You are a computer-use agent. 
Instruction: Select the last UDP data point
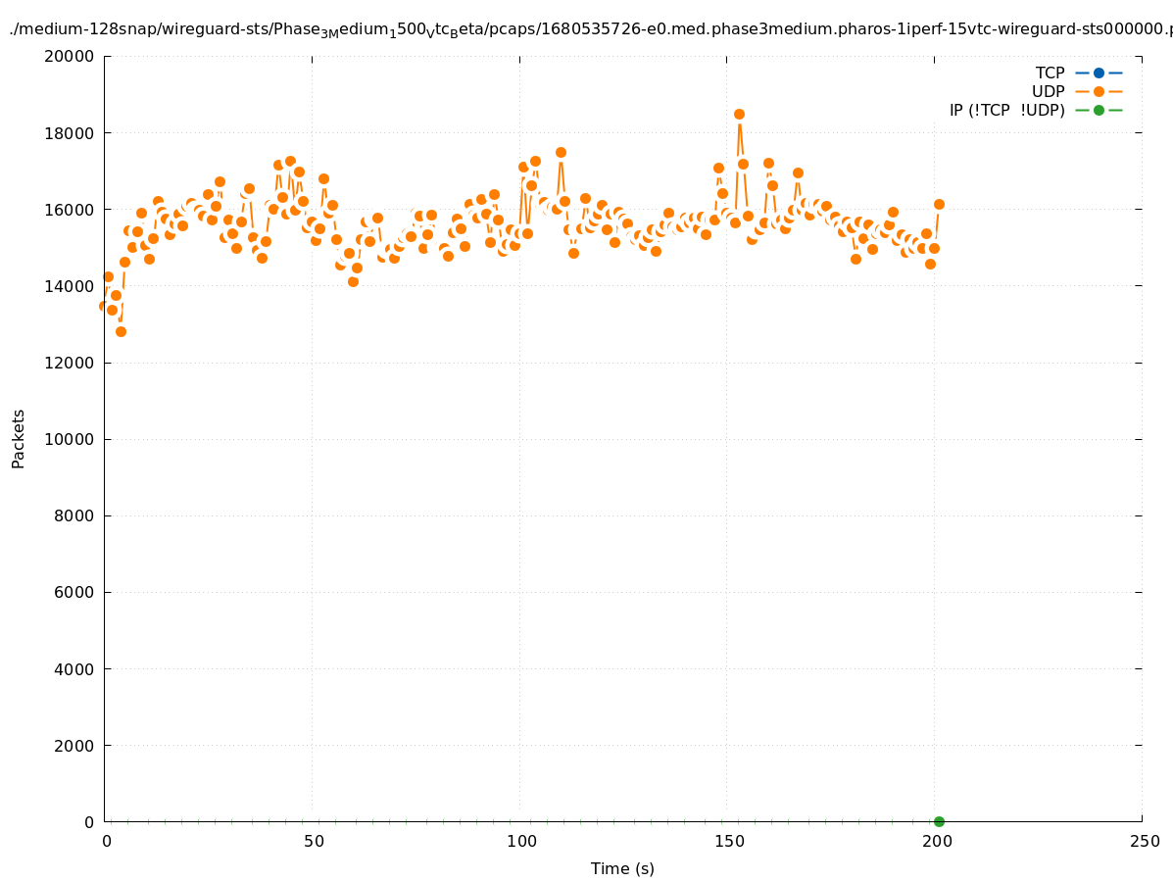pyautogui.click(x=939, y=204)
